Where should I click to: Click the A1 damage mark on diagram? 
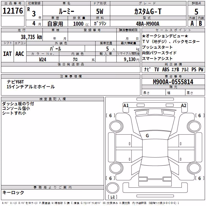pyautogui.click(x=126, y=106)
